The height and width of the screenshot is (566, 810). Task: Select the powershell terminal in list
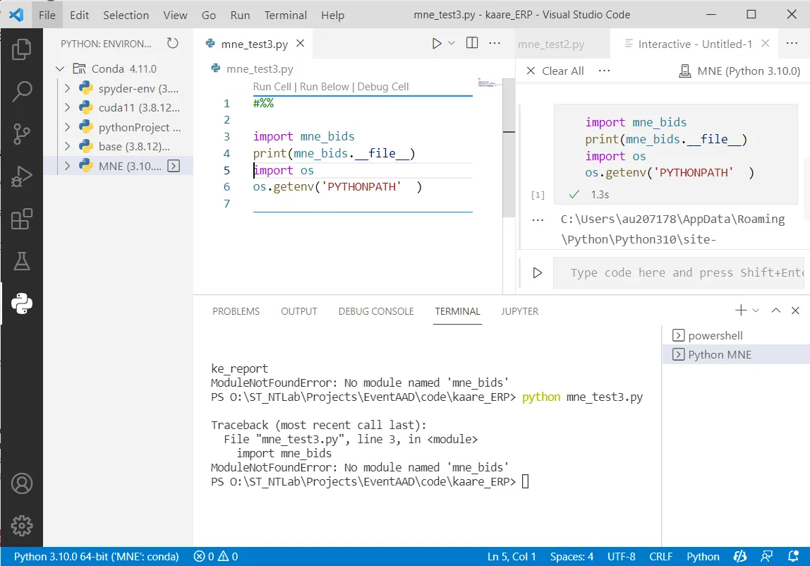(x=715, y=336)
